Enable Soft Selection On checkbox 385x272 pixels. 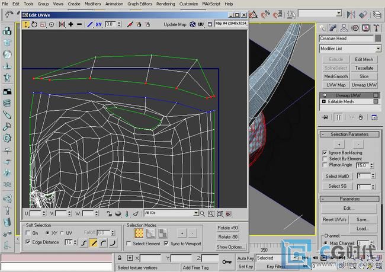tap(28, 233)
